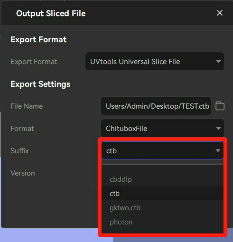Close the Output Sliced File dialog
The height and width of the screenshot is (242, 233).
(x=220, y=13)
